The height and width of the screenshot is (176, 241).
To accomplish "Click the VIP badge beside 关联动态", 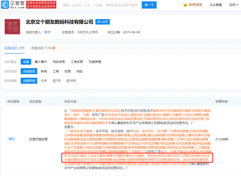I will (x=54, y=48).
